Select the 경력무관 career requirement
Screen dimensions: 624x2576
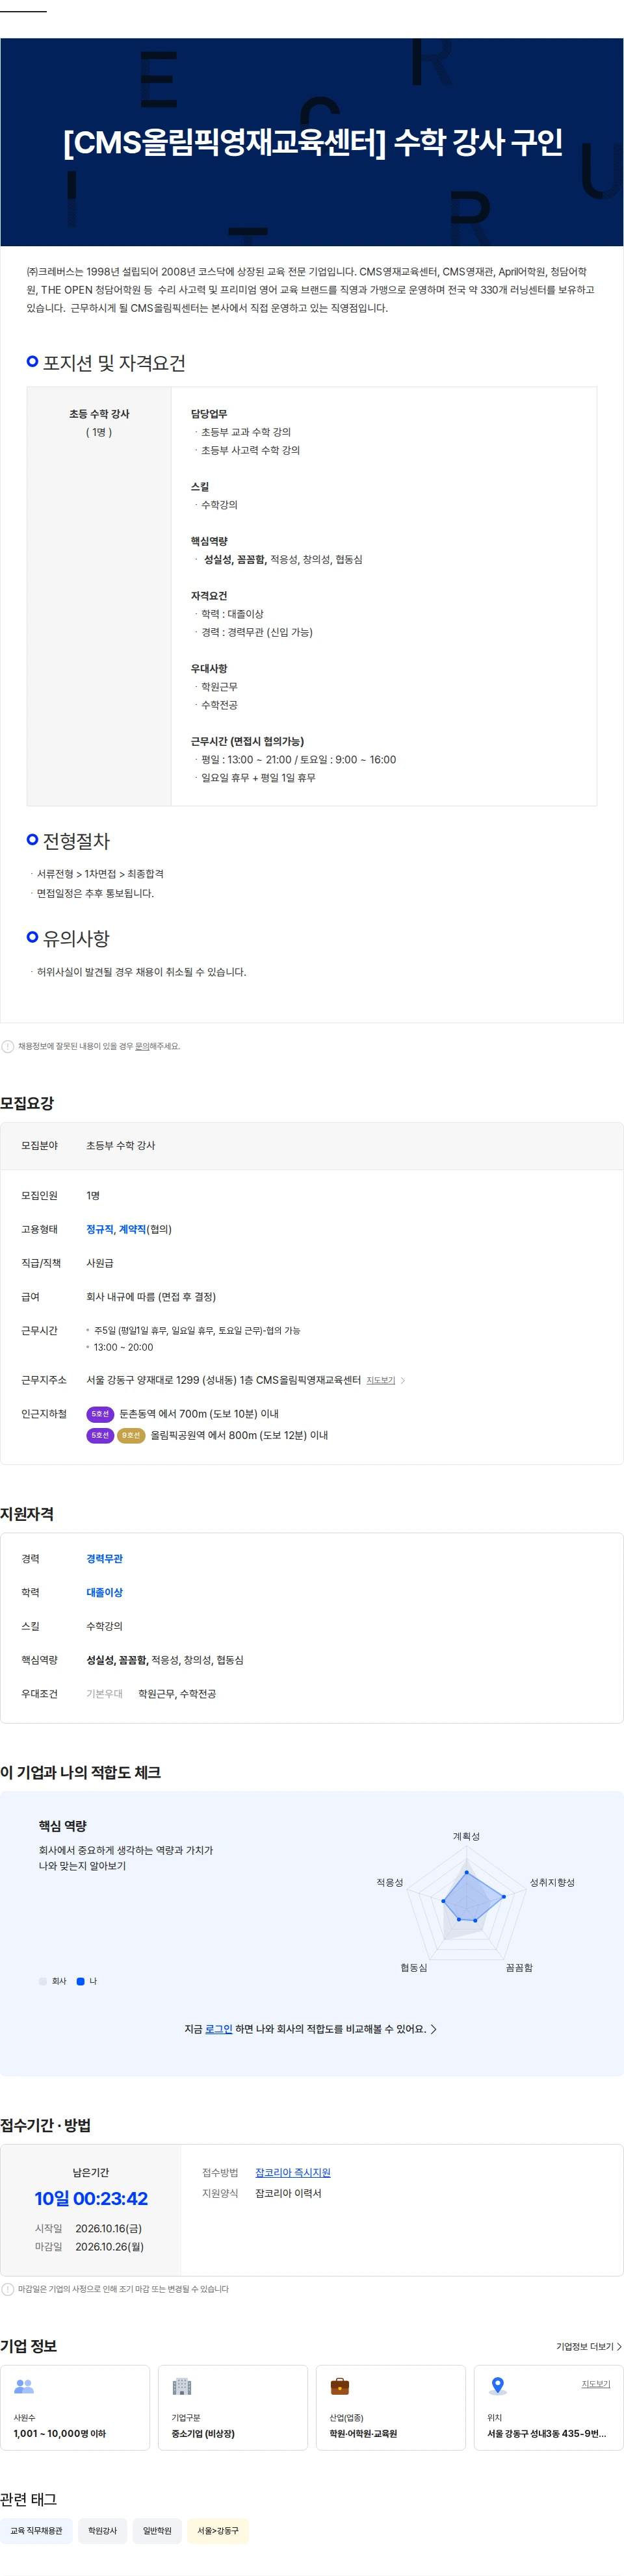(104, 1558)
